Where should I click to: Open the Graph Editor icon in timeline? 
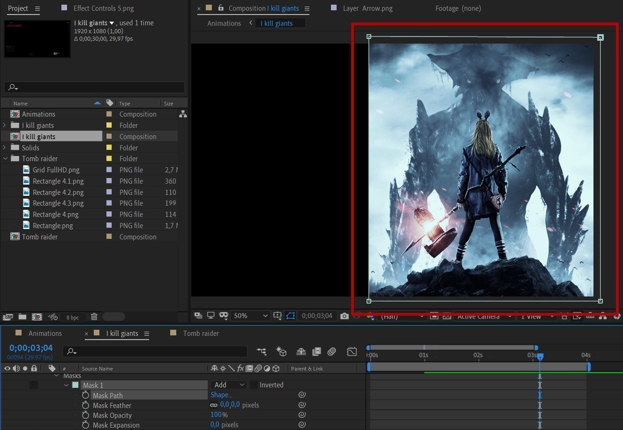[x=352, y=351]
